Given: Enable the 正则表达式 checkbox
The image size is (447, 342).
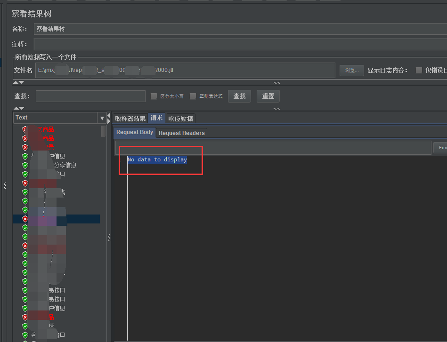Looking at the screenshot, I should click(x=193, y=96).
